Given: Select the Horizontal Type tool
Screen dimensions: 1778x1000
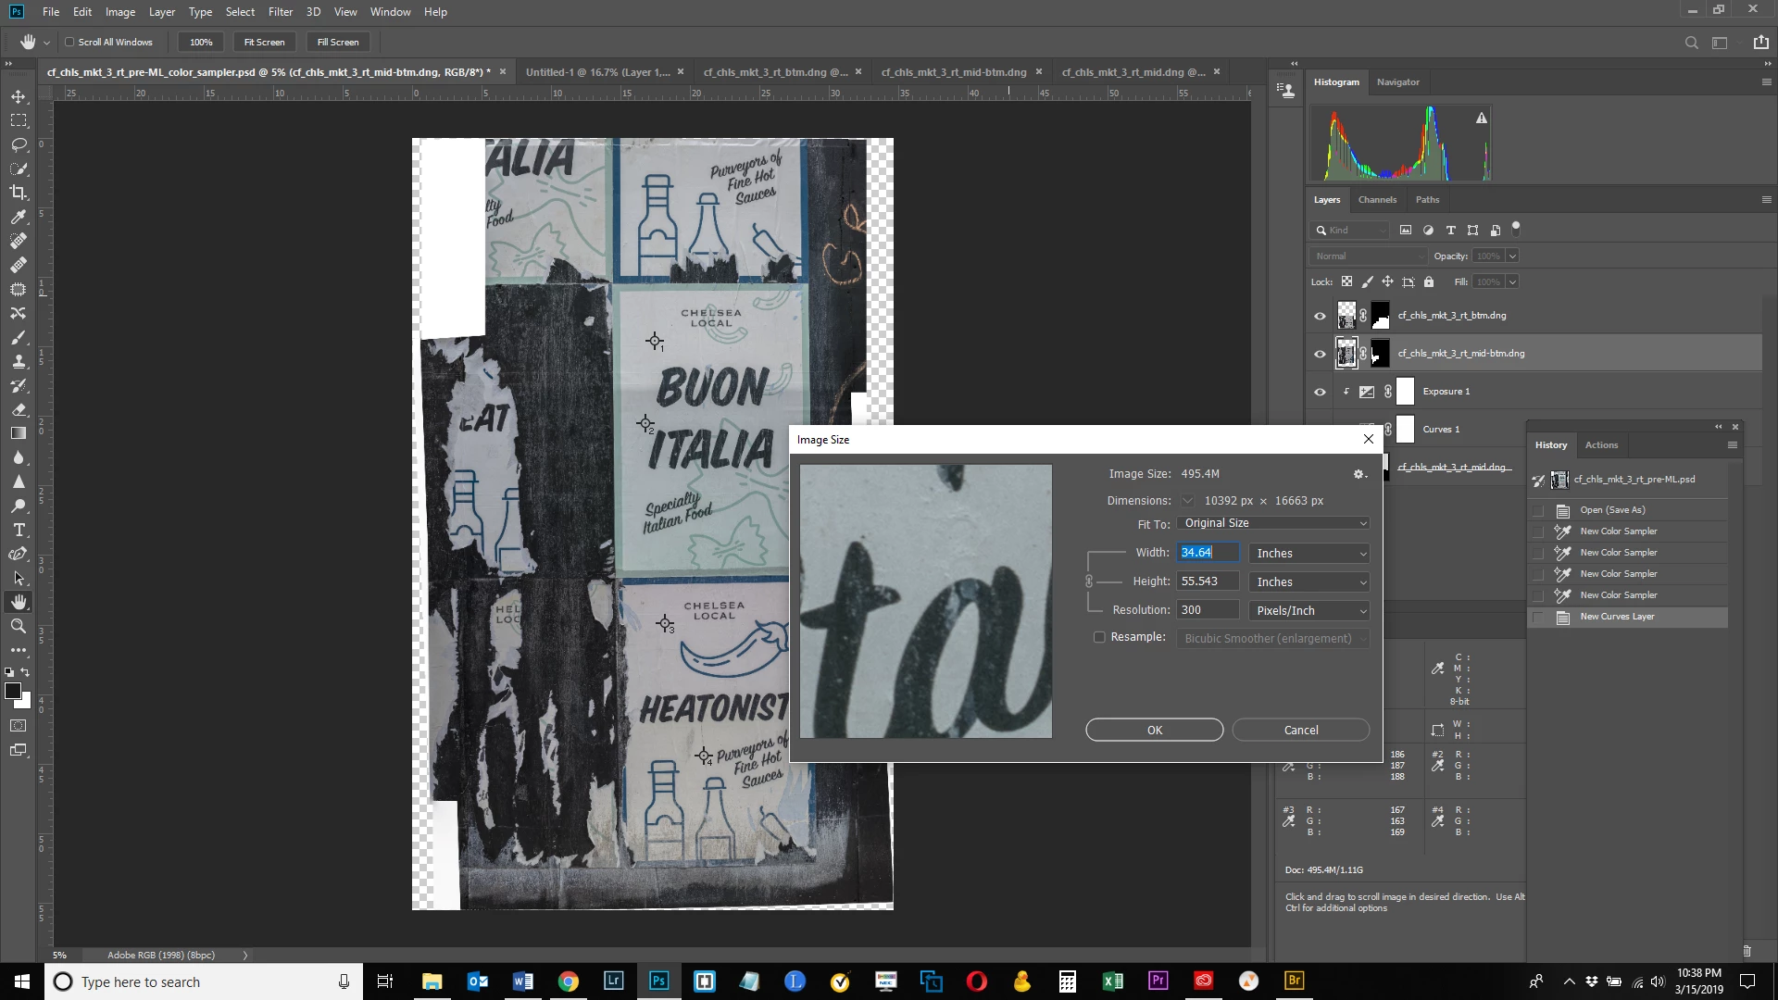Looking at the screenshot, I should pos(18,530).
